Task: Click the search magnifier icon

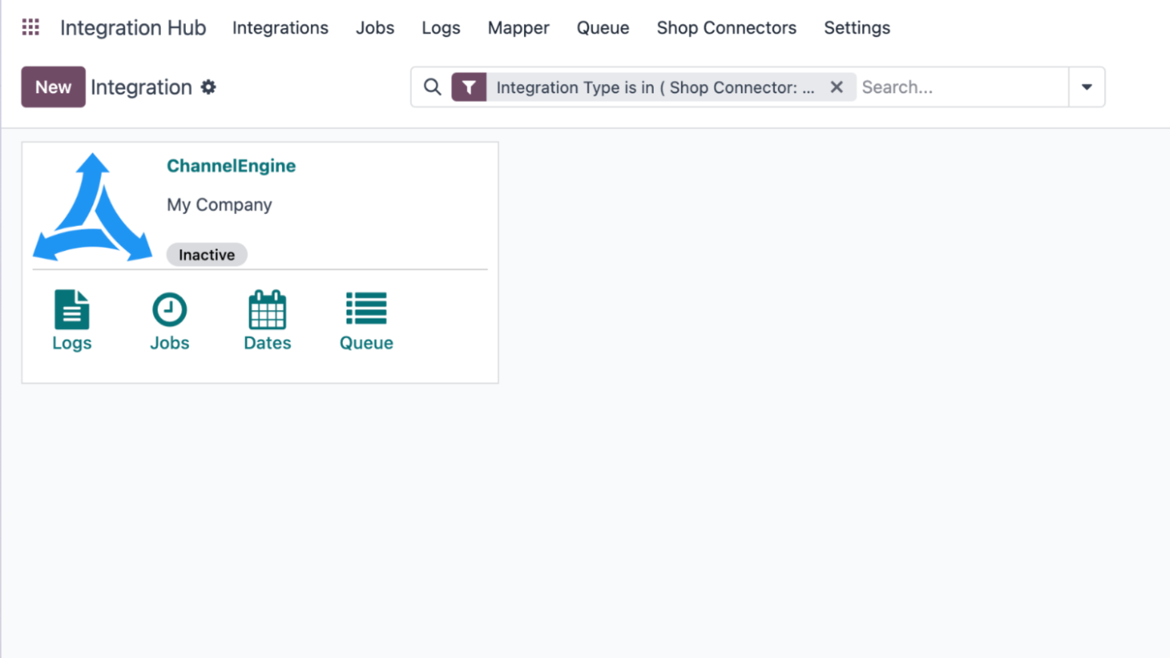Action: click(x=432, y=87)
